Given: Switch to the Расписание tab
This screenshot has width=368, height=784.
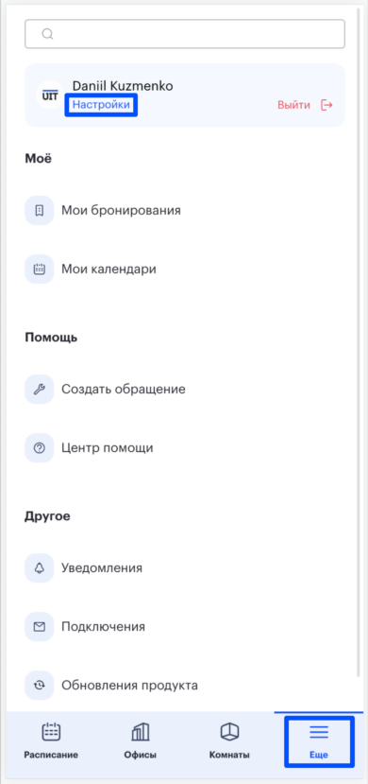Looking at the screenshot, I should 51,741.
